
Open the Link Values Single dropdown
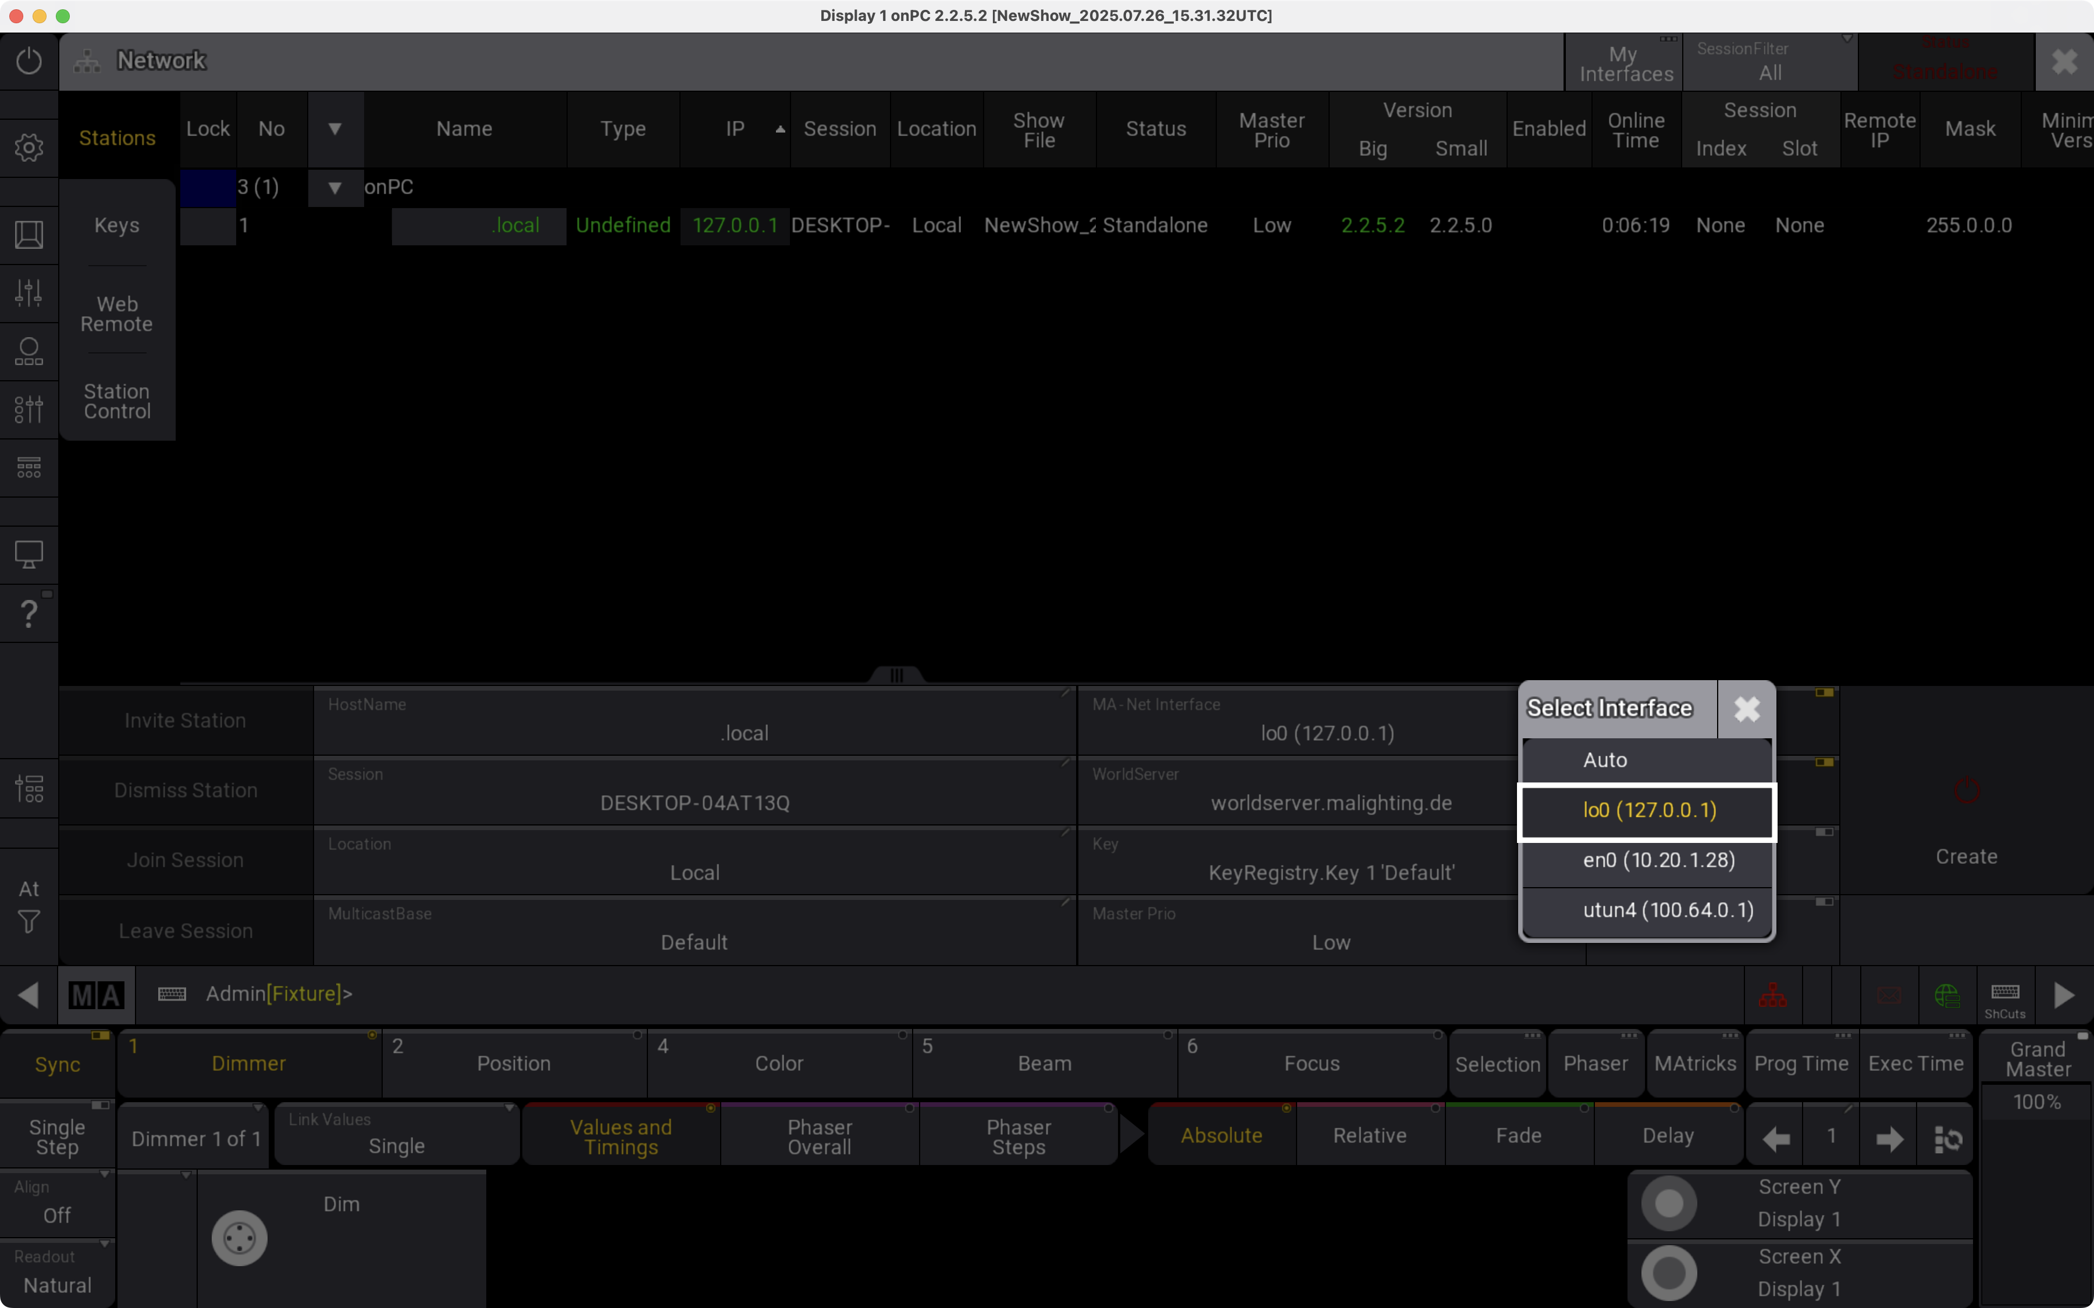(x=396, y=1135)
